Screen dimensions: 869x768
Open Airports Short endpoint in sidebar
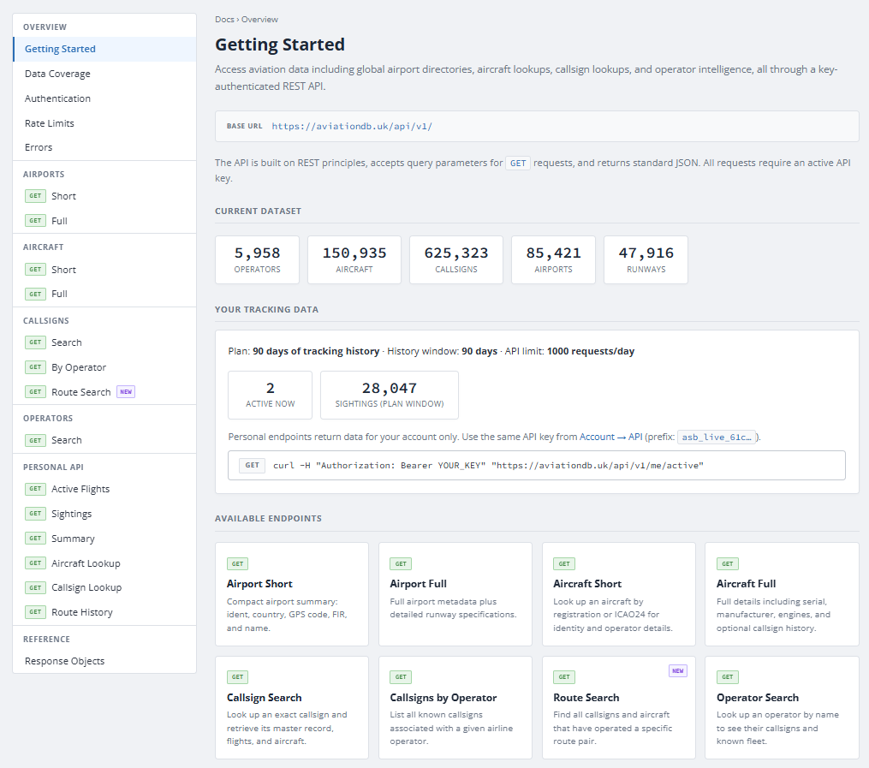click(104, 196)
